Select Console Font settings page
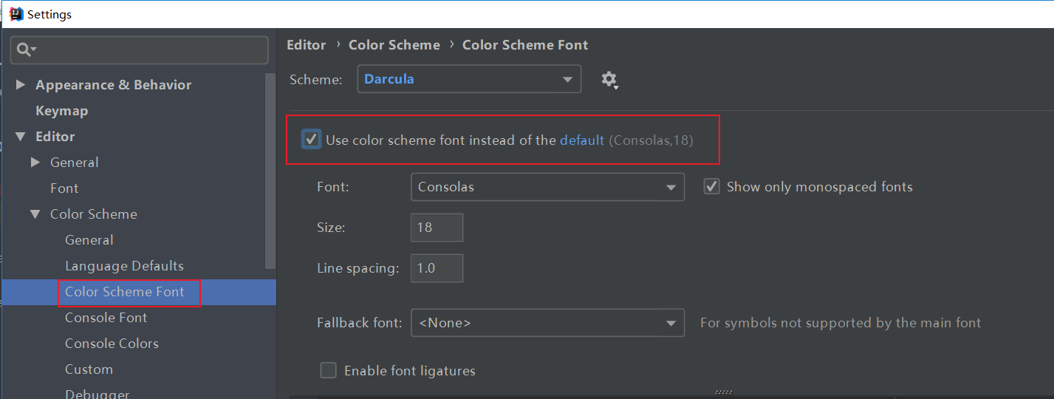 tap(106, 318)
